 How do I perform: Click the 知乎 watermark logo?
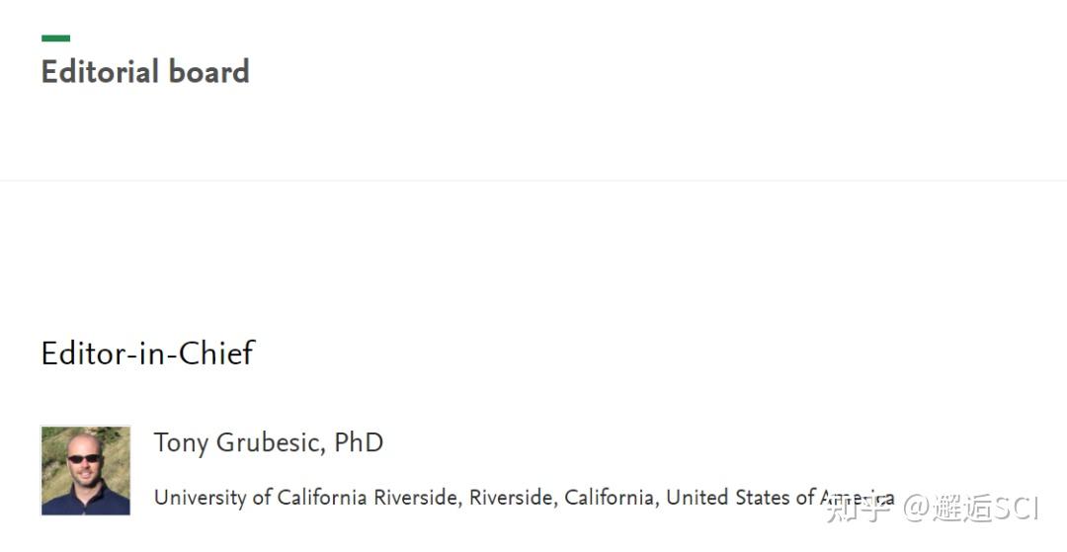858,509
